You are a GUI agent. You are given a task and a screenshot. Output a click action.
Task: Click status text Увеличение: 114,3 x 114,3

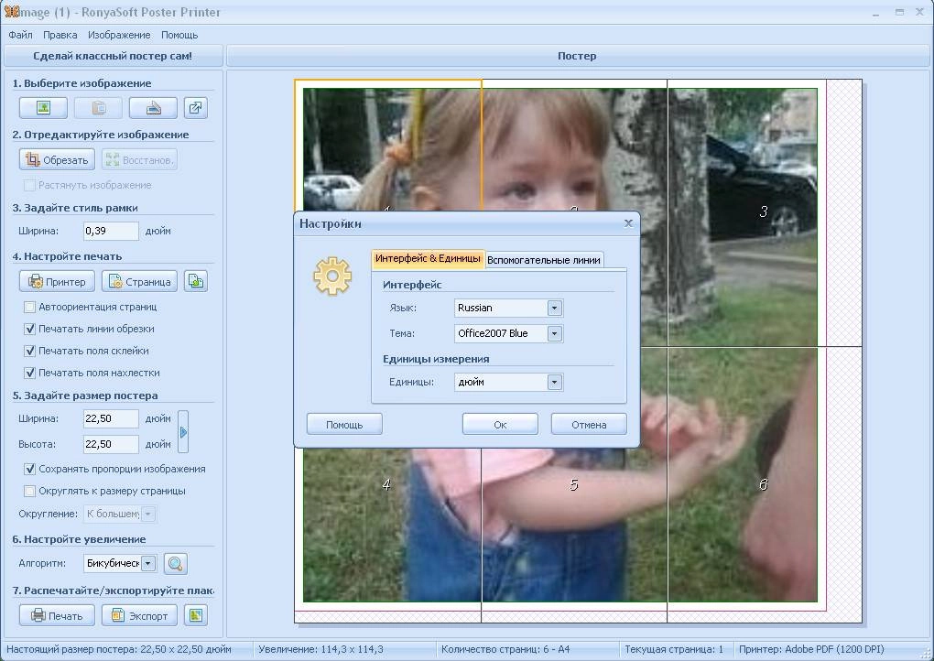(x=320, y=650)
